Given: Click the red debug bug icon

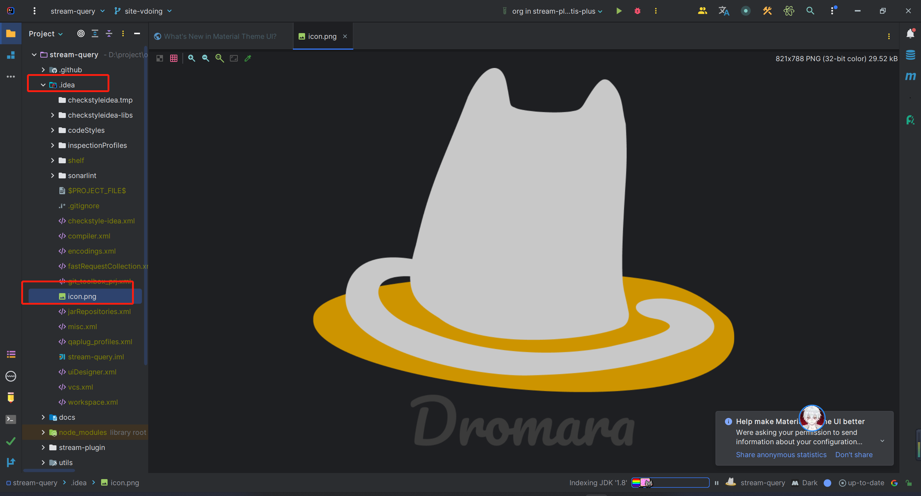Looking at the screenshot, I should (x=637, y=11).
